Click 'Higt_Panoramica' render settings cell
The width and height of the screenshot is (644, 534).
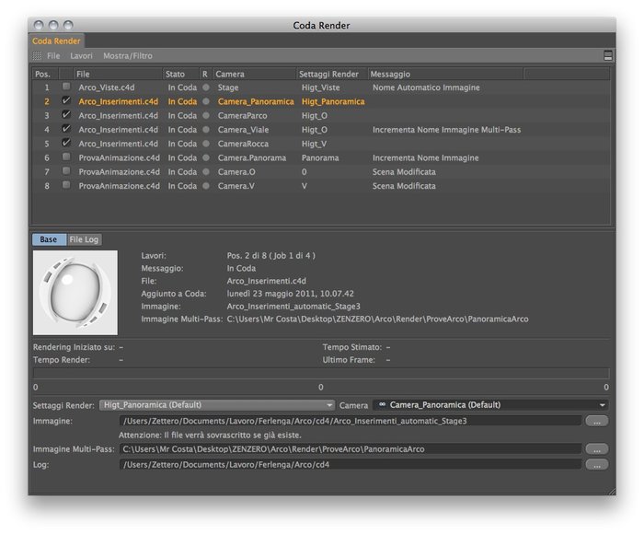pos(333,101)
